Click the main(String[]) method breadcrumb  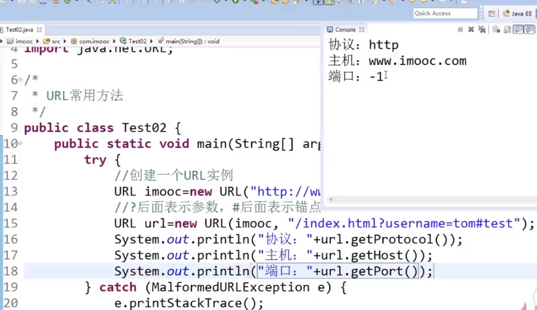point(191,41)
